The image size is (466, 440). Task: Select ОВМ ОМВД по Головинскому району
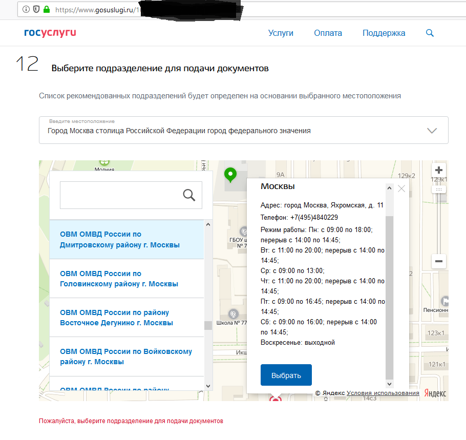coord(126,279)
